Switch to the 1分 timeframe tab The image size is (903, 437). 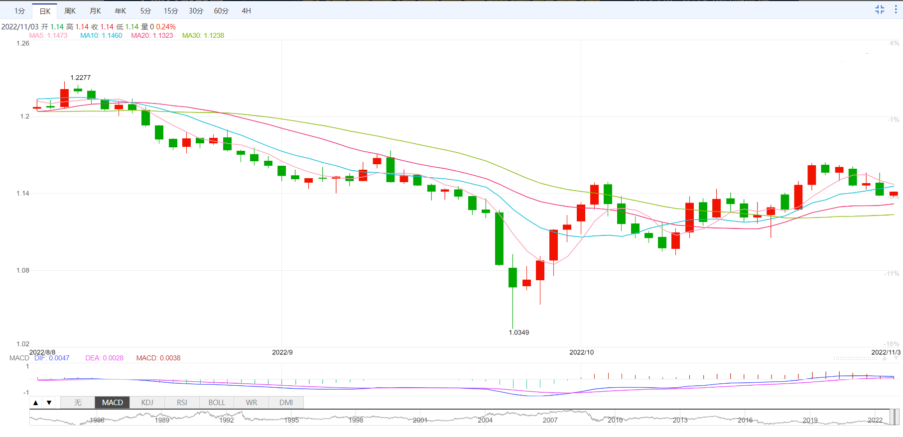[19, 11]
